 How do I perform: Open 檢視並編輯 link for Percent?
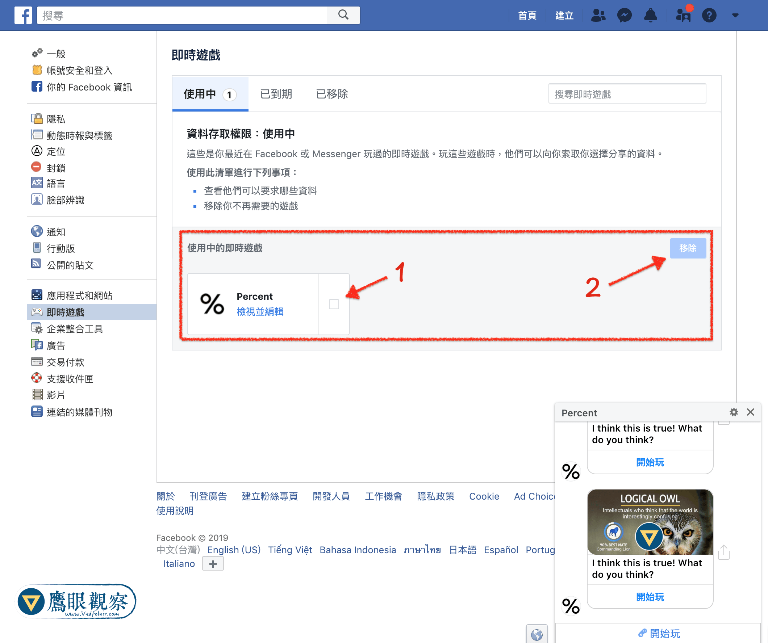[x=260, y=311]
